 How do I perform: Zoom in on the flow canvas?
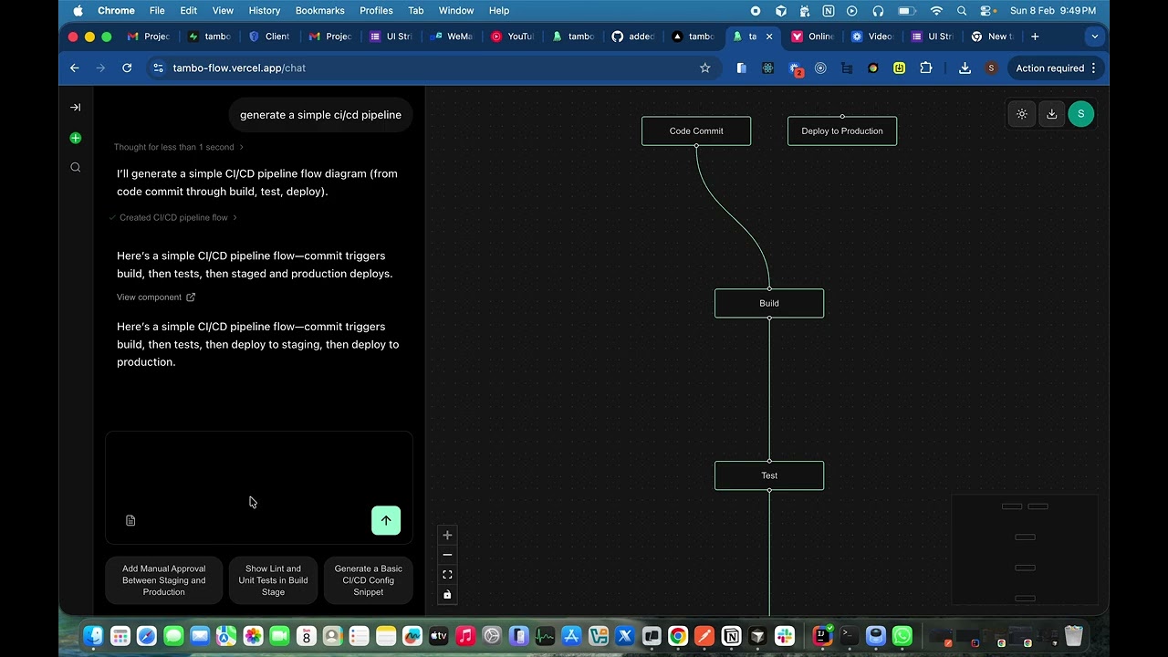tap(447, 536)
